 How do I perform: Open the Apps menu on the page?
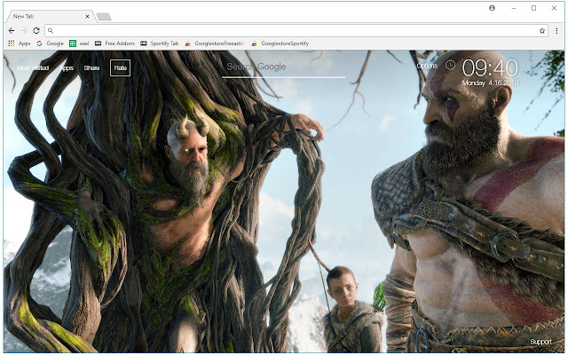pos(67,68)
